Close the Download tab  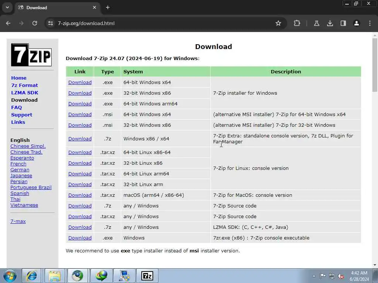tap(94, 7)
